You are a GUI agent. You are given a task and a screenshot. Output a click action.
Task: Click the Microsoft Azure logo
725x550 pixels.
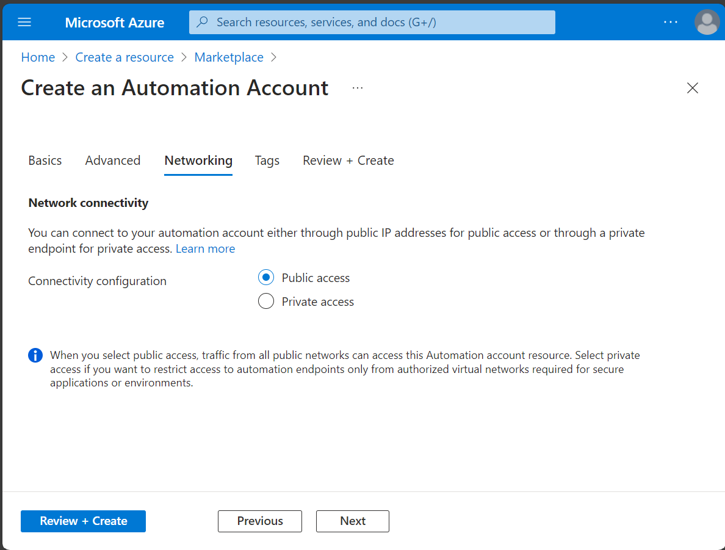coord(114,23)
